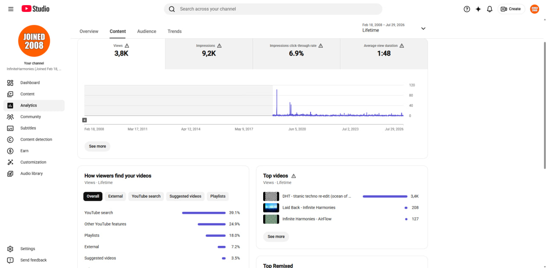The width and height of the screenshot is (546, 268).
Task: Click the Community sidebar icon
Action: click(x=10, y=117)
